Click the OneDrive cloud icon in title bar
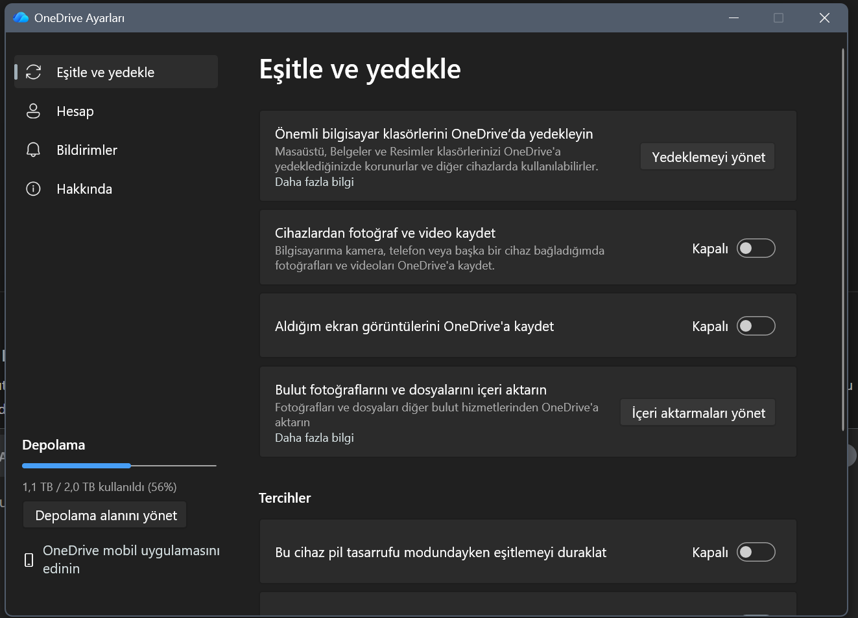The height and width of the screenshot is (618, 858). point(21,17)
